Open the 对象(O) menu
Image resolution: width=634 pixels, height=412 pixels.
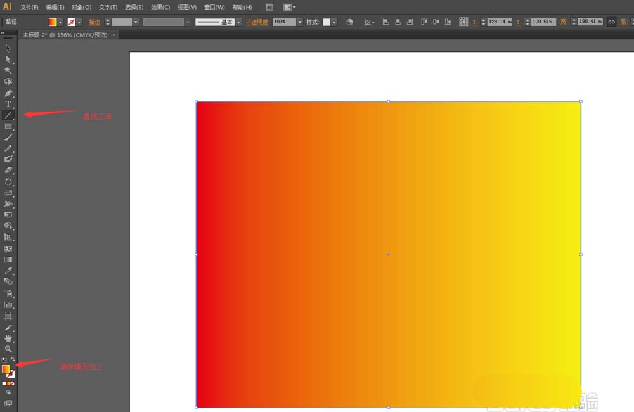click(x=81, y=7)
